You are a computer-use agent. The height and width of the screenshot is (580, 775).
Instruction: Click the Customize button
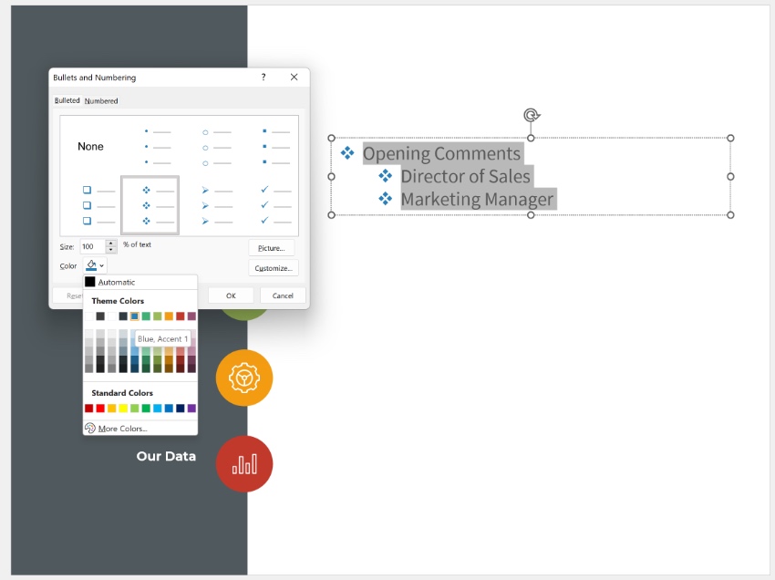273,267
